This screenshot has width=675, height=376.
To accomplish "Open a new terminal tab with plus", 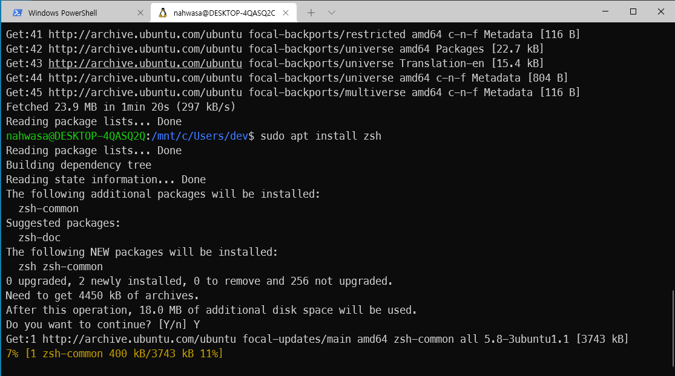I will click(x=311, y=13).
